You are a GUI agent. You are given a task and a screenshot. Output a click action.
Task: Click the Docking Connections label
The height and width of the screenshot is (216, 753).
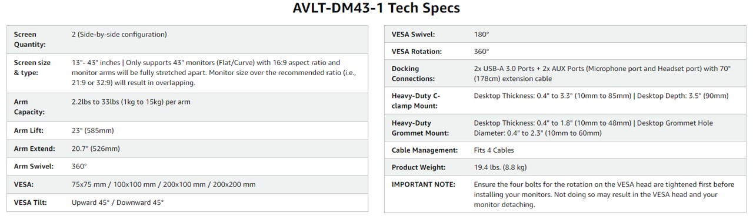(414, 73)
